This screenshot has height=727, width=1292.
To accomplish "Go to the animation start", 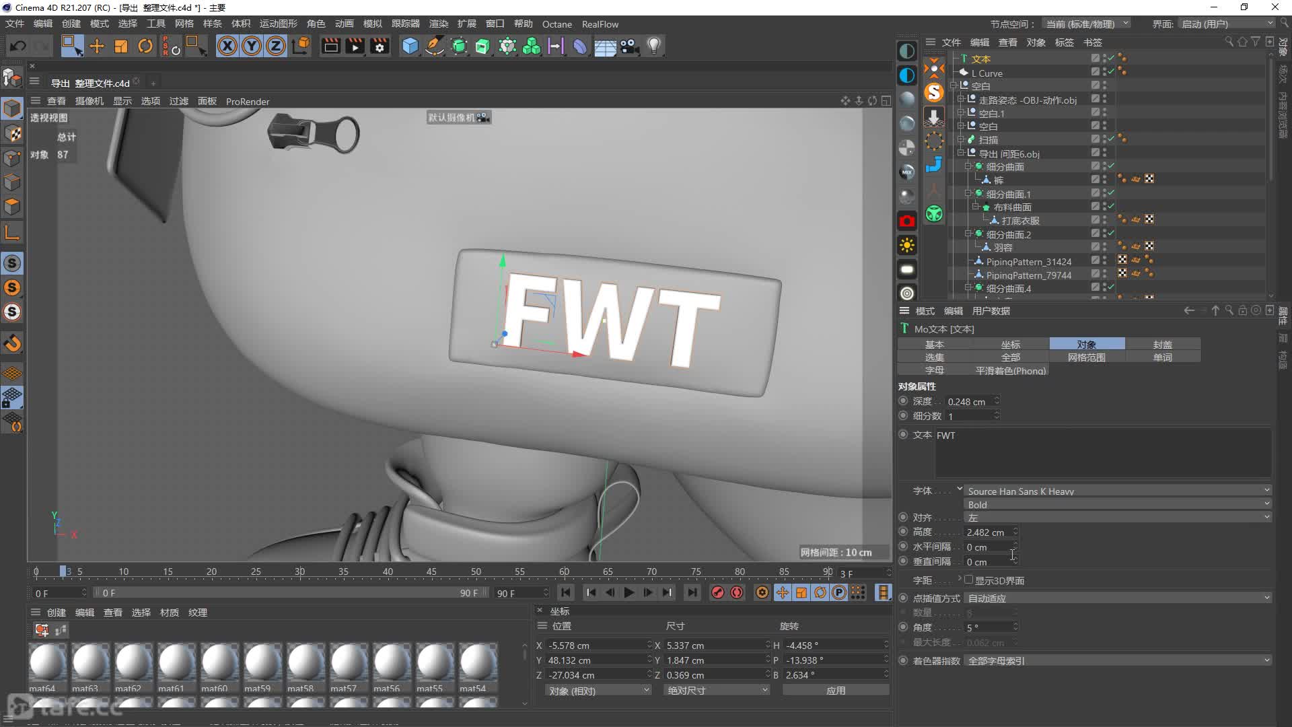I will [565, 592].
